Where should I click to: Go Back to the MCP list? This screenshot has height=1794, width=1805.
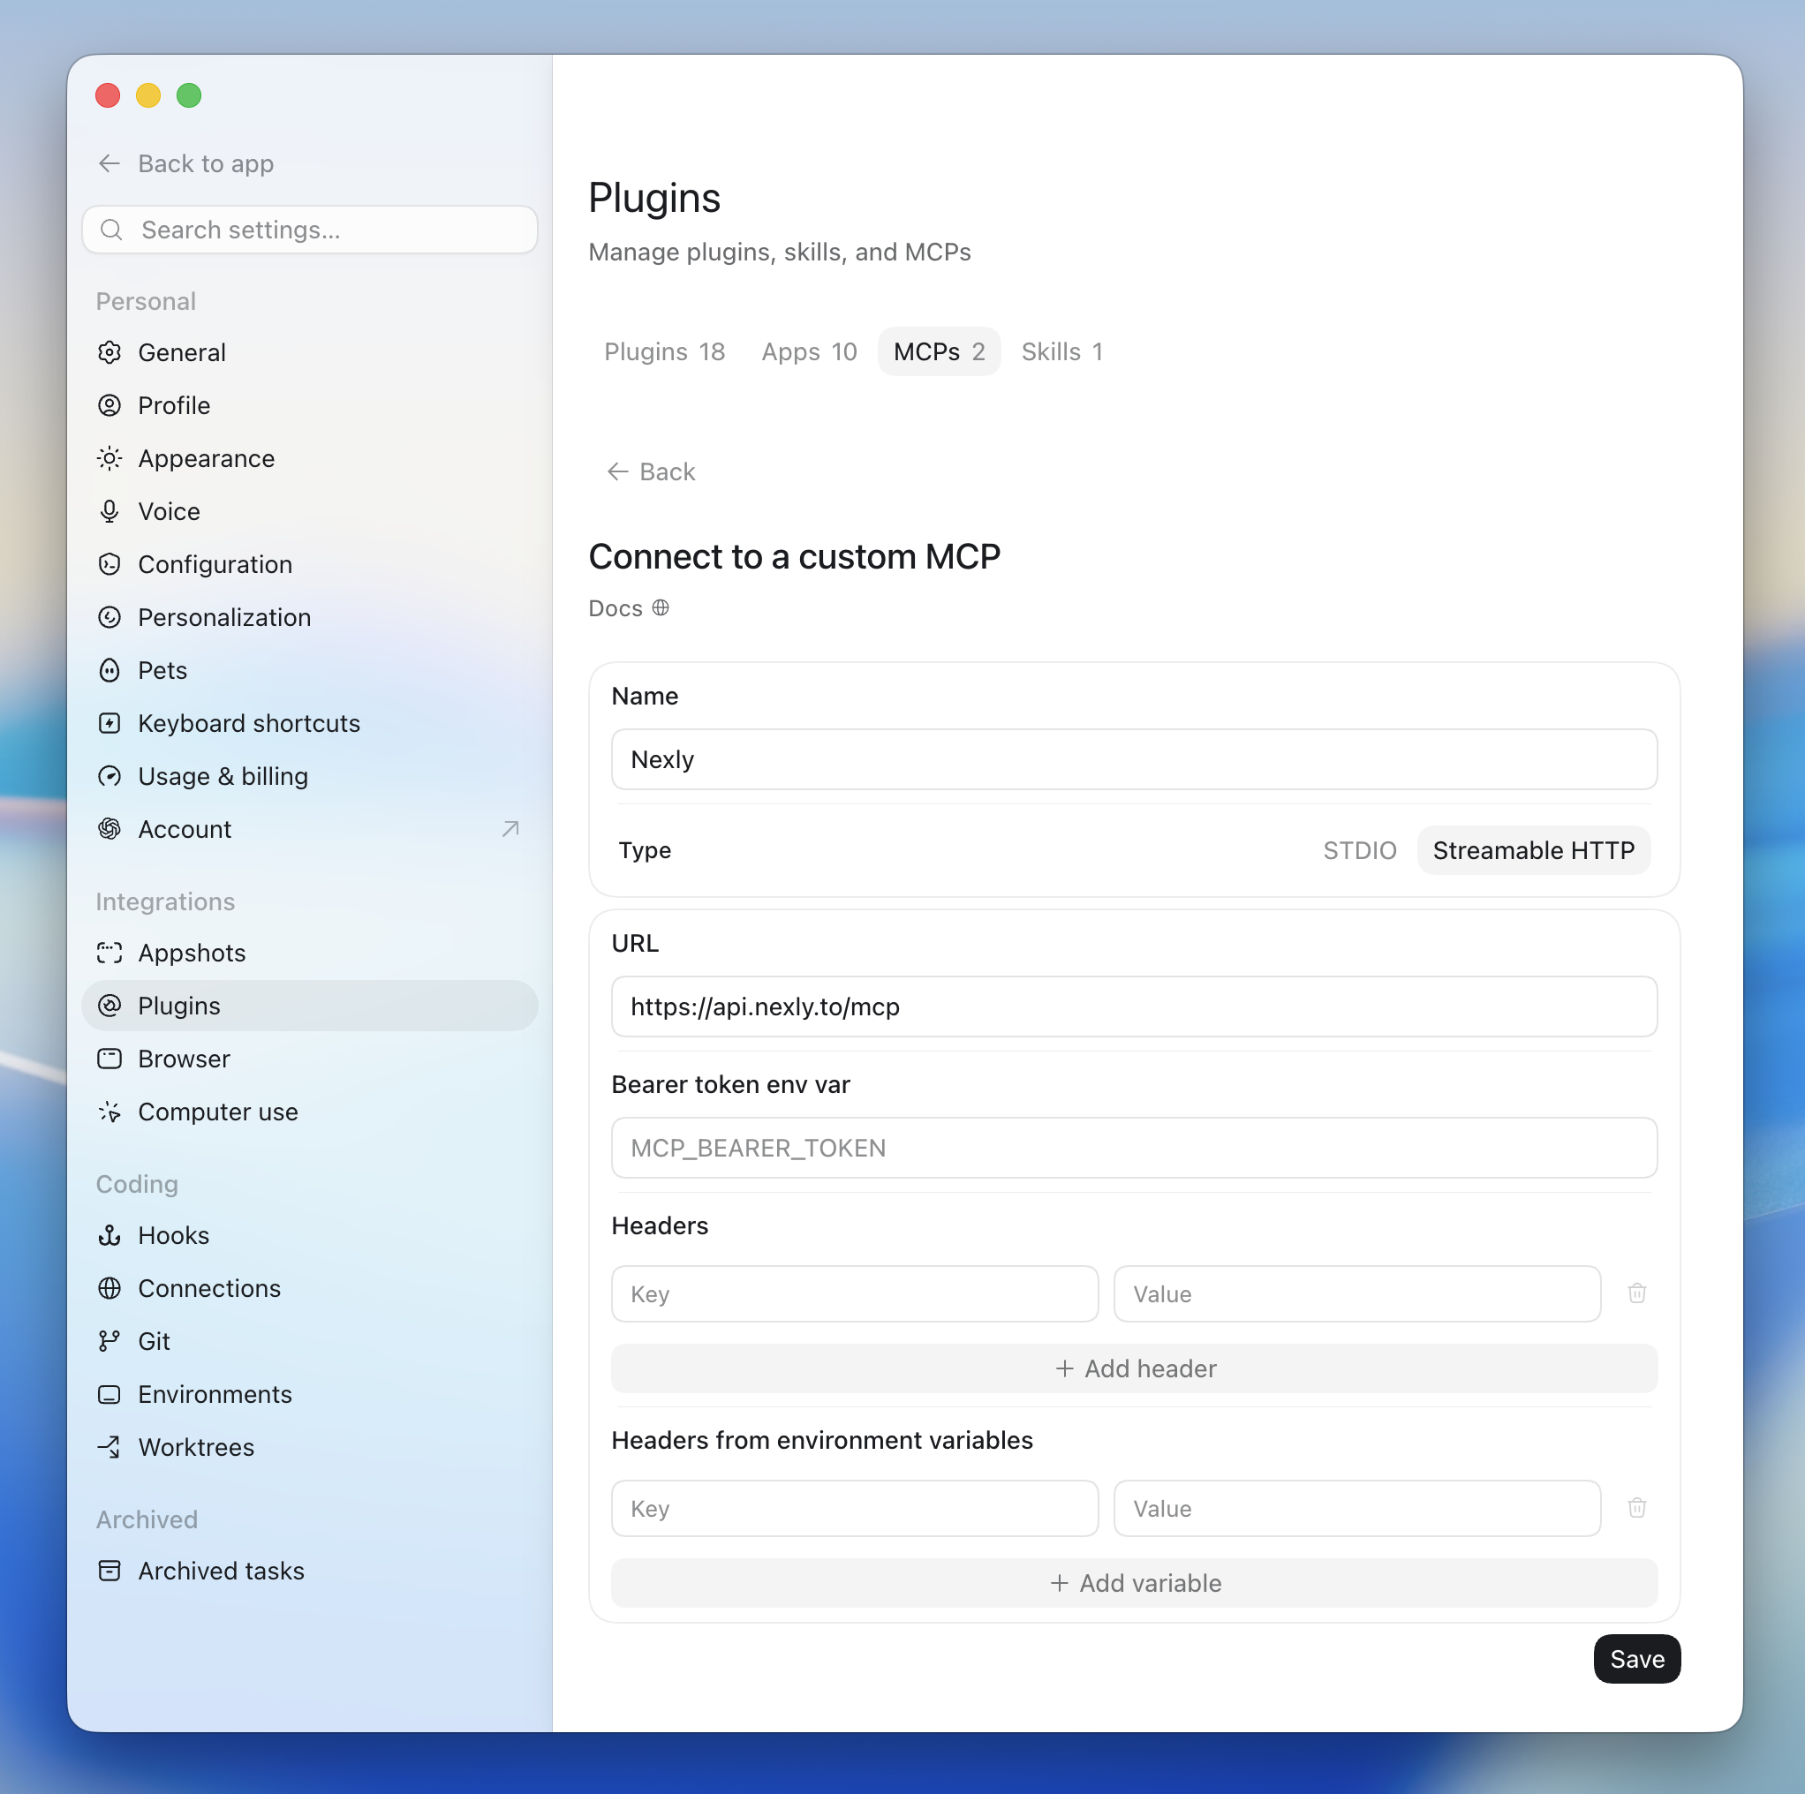tap(651, 471)
